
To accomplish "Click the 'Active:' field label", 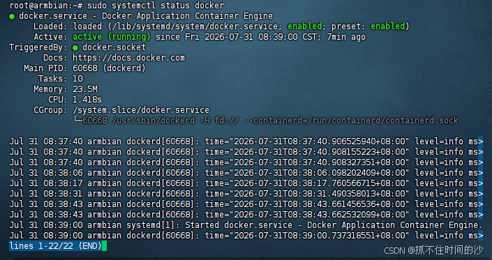I will 50,37.
